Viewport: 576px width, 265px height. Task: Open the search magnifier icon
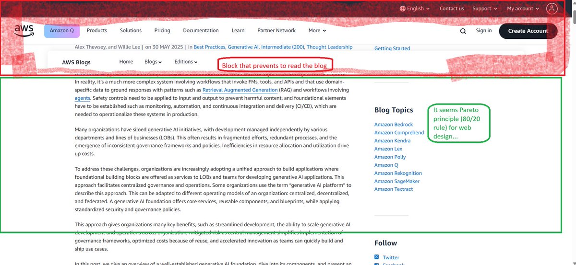point(463,31)
